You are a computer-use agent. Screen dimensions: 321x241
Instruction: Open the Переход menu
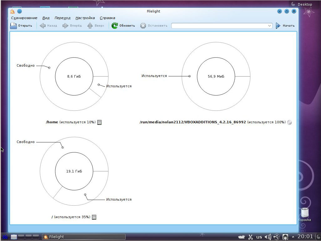[x=63, y=18]
